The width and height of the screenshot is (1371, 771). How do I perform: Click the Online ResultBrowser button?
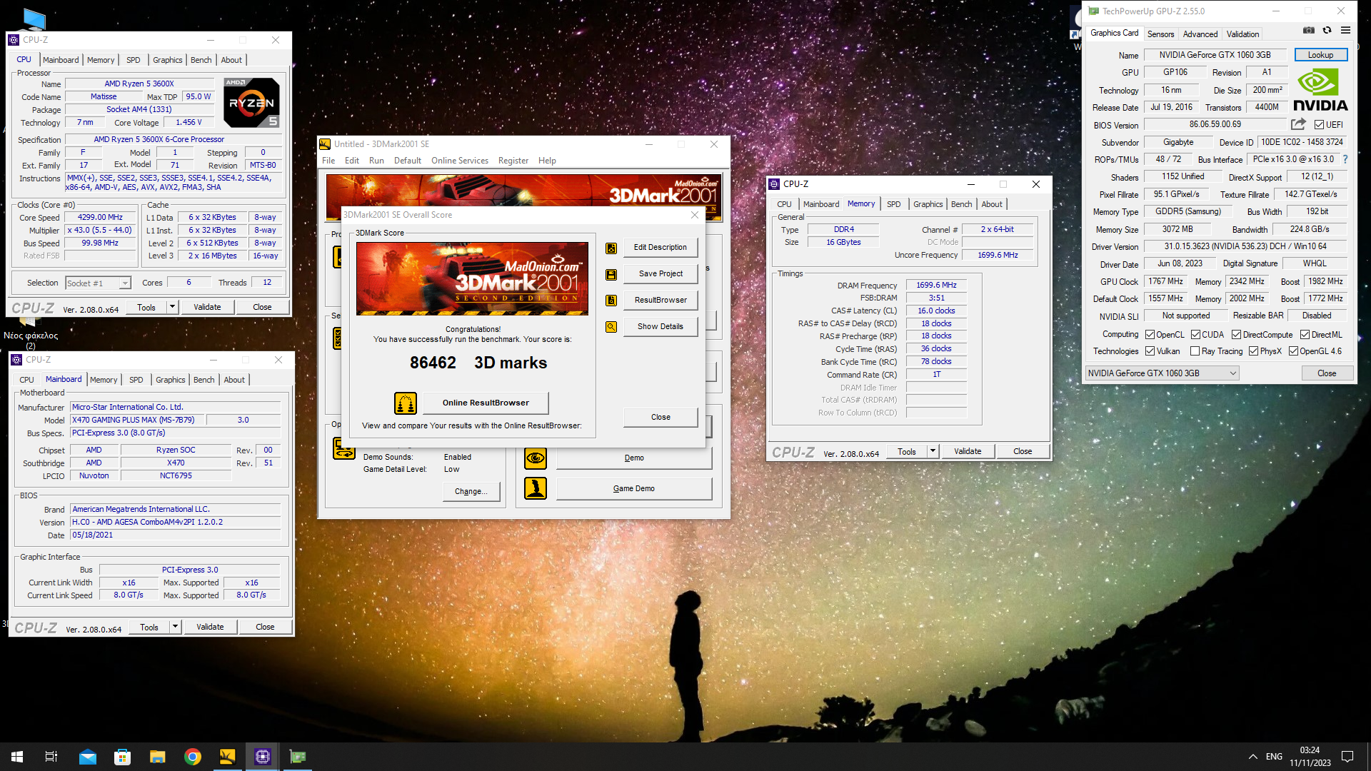click(486, 403)
